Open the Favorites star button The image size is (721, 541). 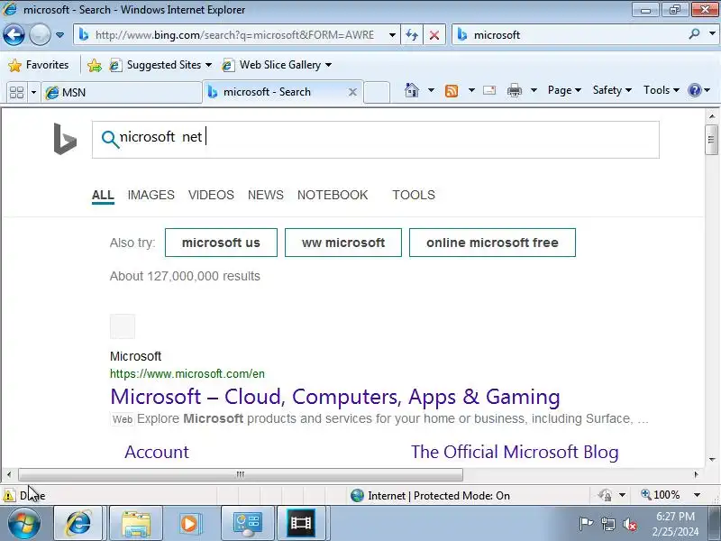(x=39, y=65)
